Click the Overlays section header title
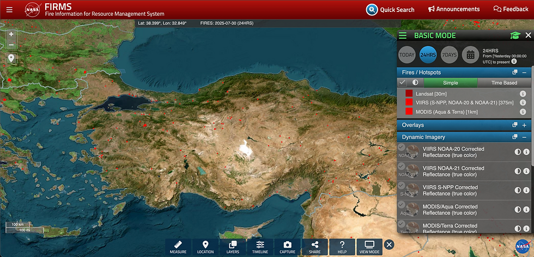Viewport: 534px width, 257px height. [413, 125]
